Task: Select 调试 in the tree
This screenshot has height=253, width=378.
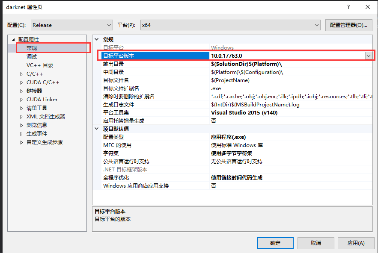Action: click(32, 56)
